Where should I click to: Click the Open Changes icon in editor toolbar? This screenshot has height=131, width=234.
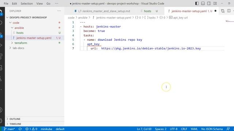[x=223, y=11]
